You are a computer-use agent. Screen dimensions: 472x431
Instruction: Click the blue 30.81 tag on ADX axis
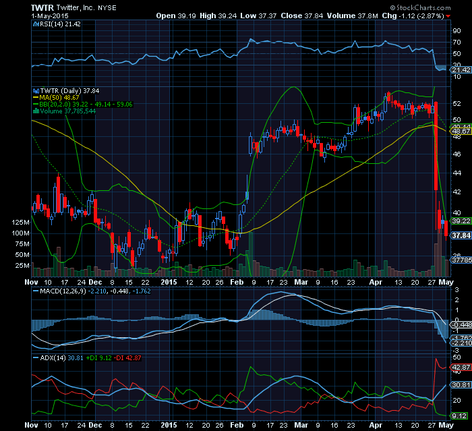(461, 385)
